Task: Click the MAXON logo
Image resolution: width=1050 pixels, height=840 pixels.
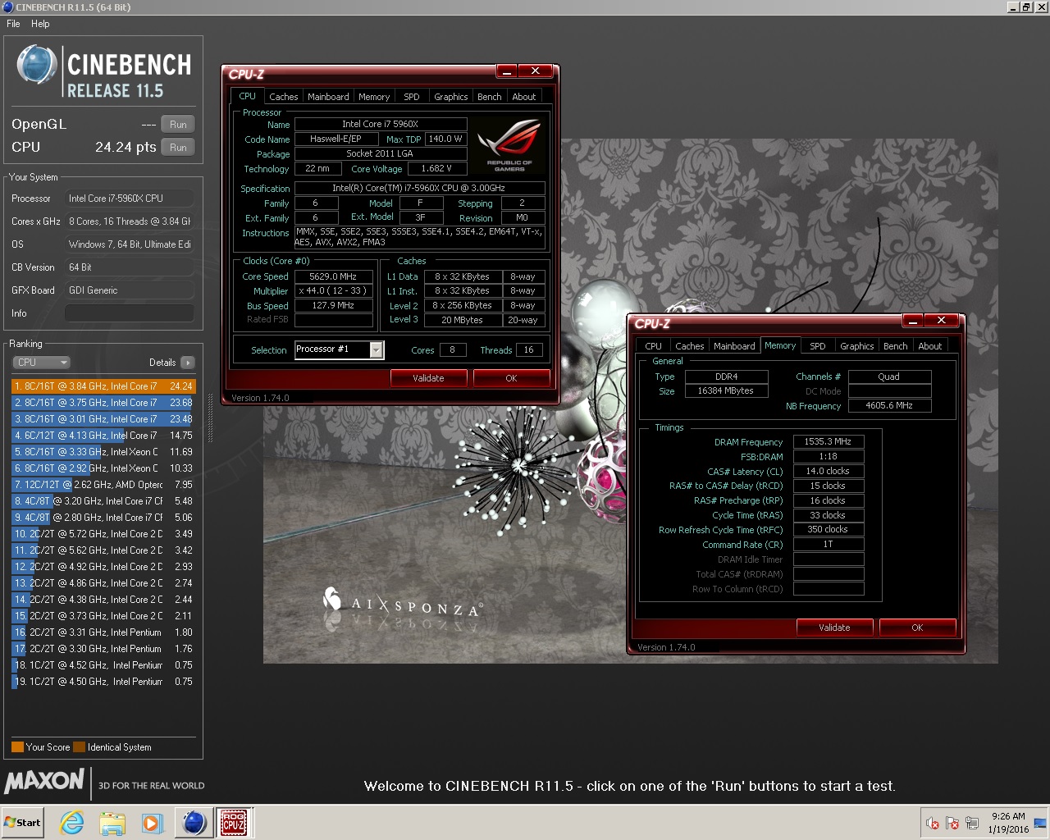Action: tap(44, 781)
